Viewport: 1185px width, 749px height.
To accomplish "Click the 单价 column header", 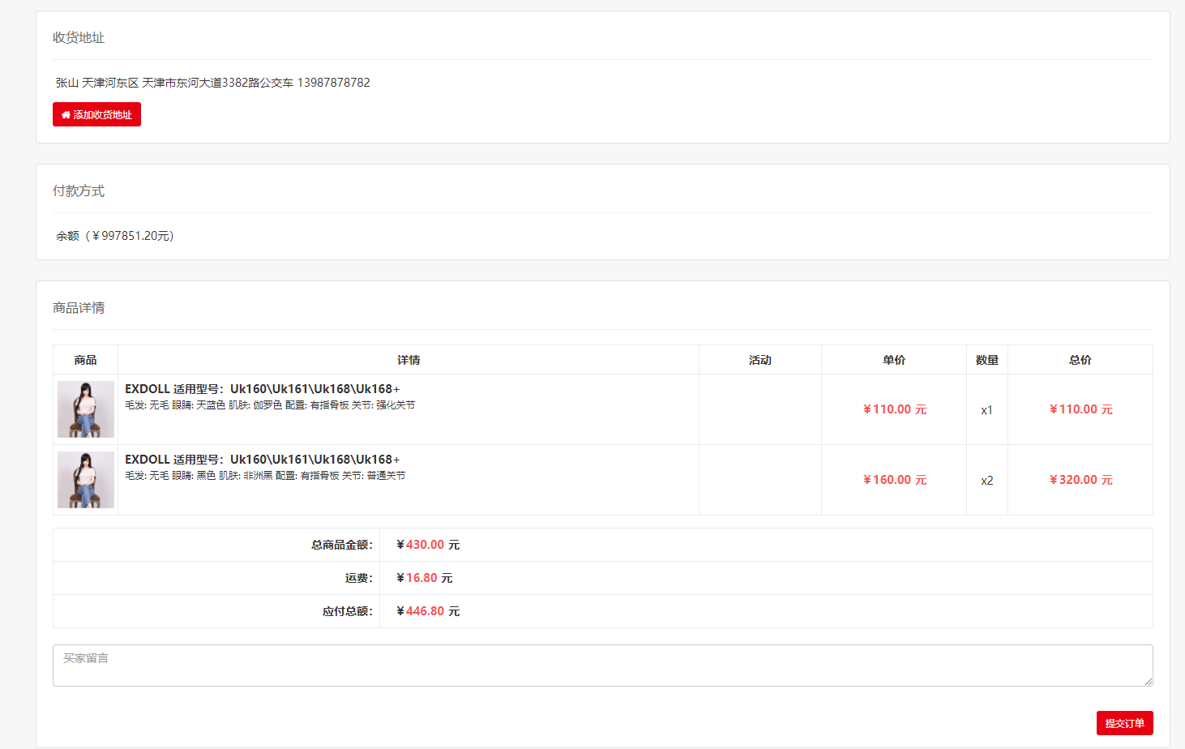I will 894,360.
